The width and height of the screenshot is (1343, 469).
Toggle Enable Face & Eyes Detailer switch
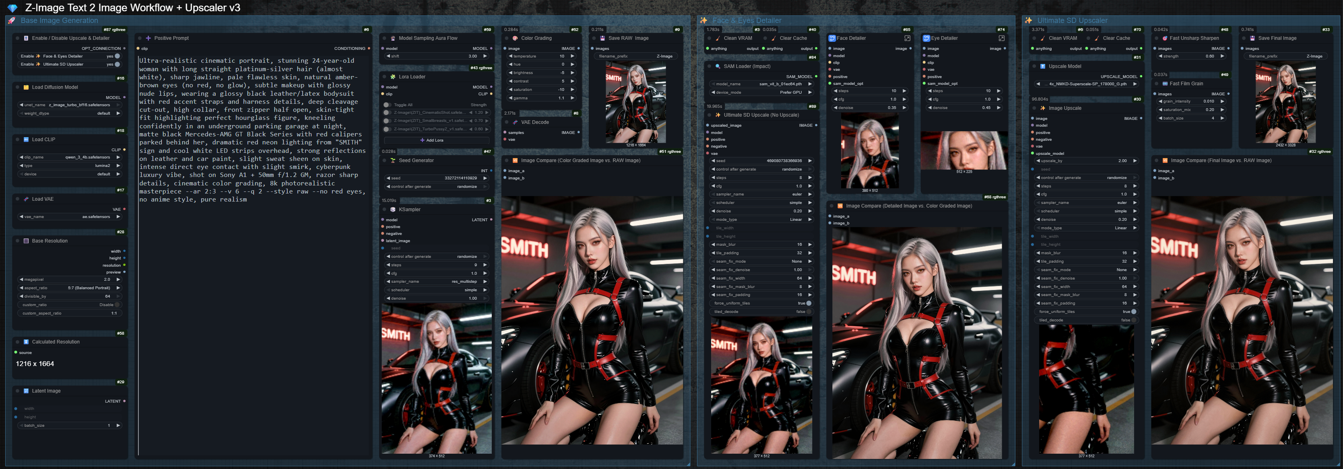[117, 56]
